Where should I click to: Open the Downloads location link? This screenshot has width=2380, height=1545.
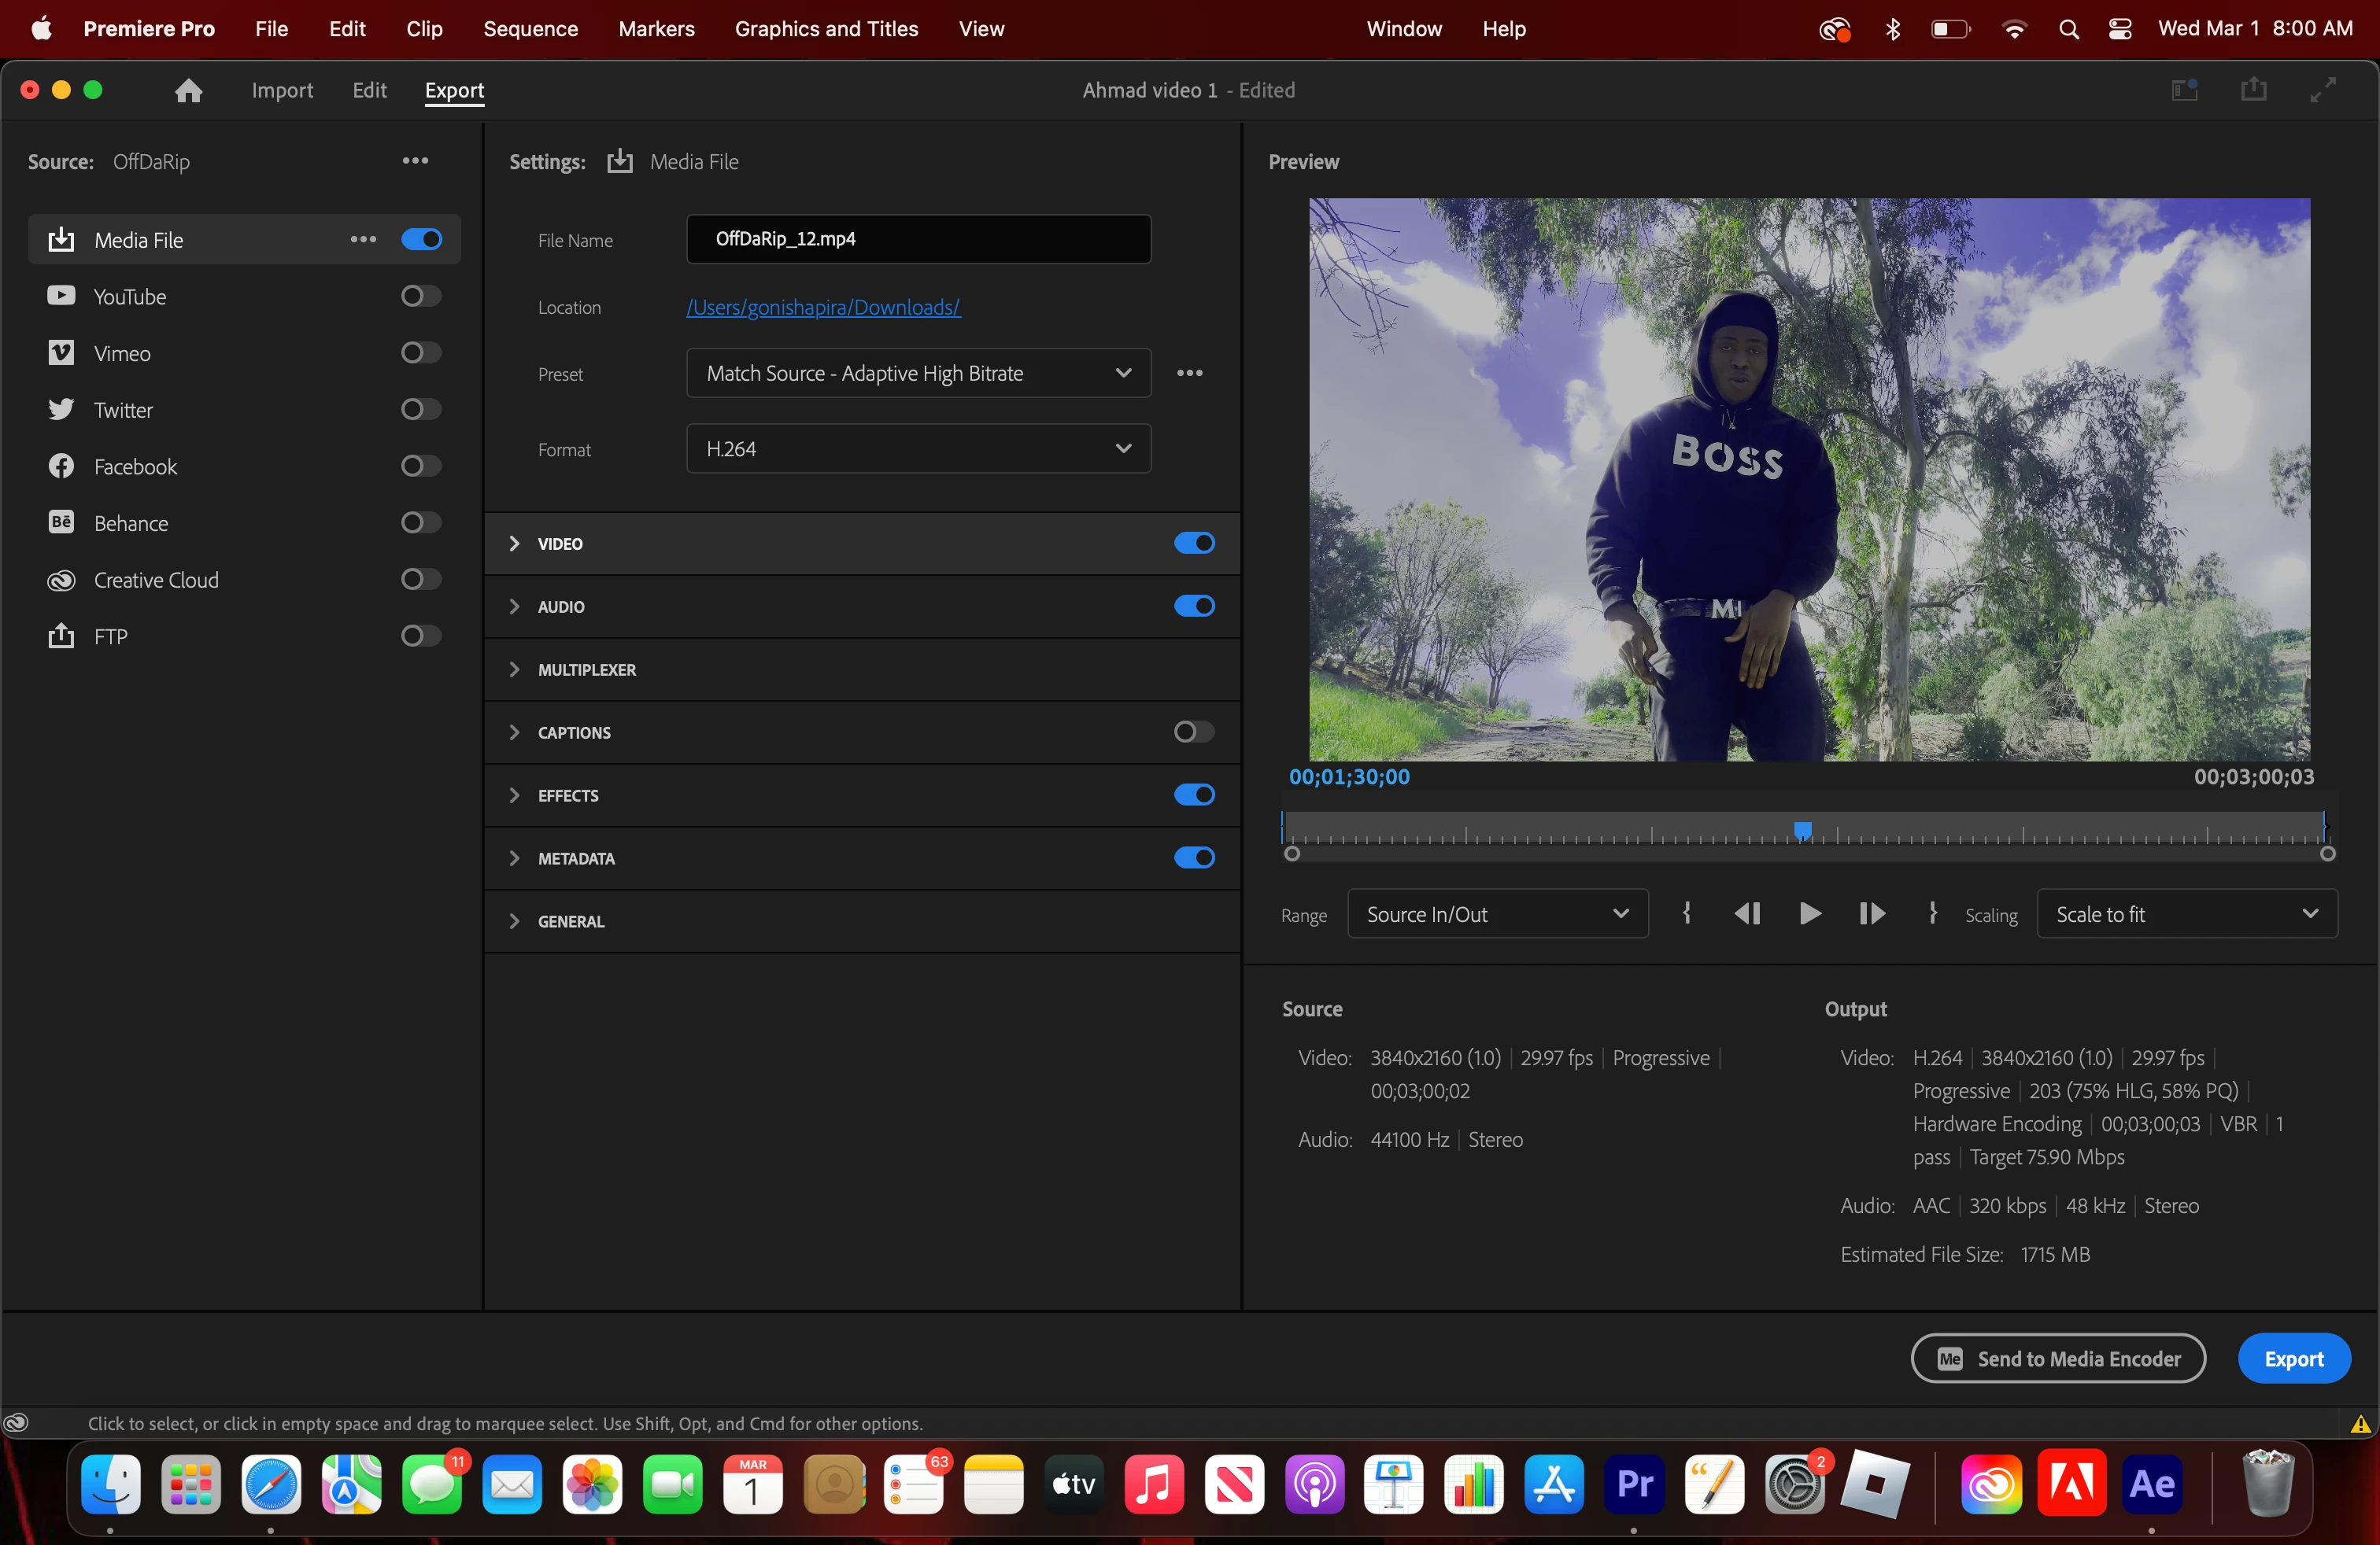click(823, 308)
